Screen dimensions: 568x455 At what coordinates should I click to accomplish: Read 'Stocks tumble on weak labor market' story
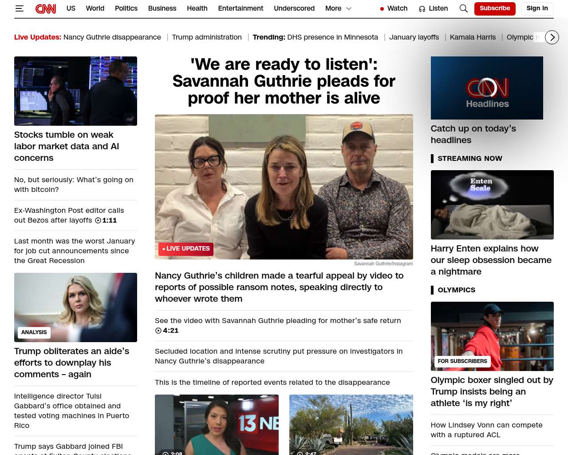[x=67, y=146]
